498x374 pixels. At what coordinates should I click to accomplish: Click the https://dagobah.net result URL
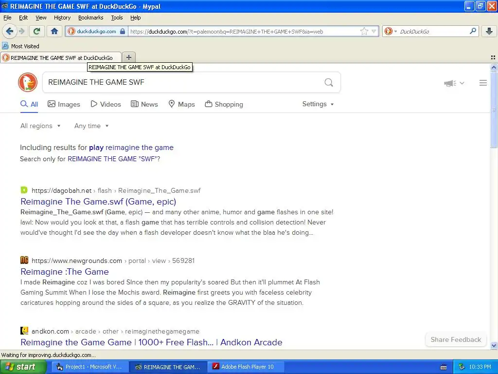point(62,190)
